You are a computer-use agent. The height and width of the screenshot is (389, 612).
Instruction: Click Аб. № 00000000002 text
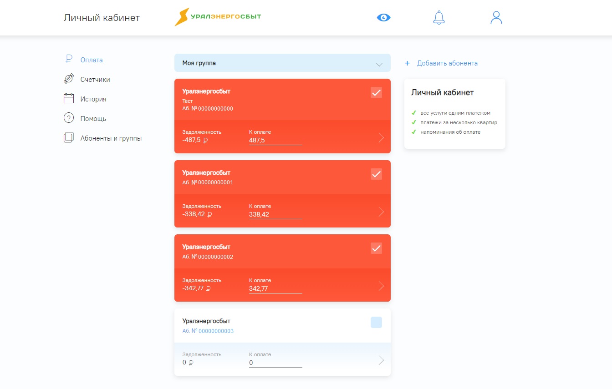(208, 257)
